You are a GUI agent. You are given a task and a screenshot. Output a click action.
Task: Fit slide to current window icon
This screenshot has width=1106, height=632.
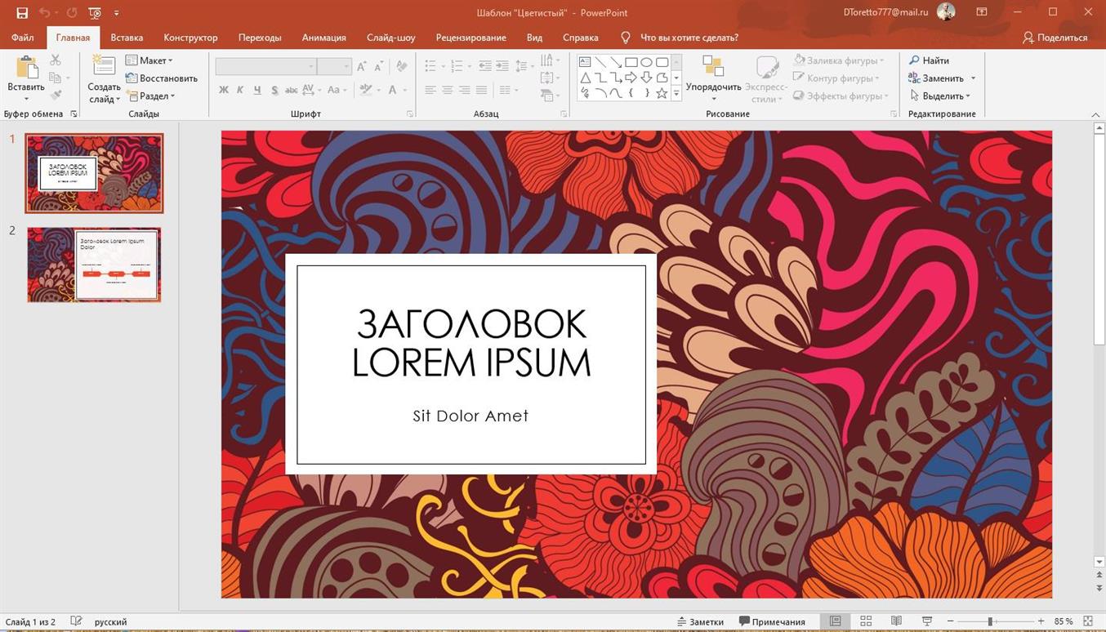coord(1088,622)
